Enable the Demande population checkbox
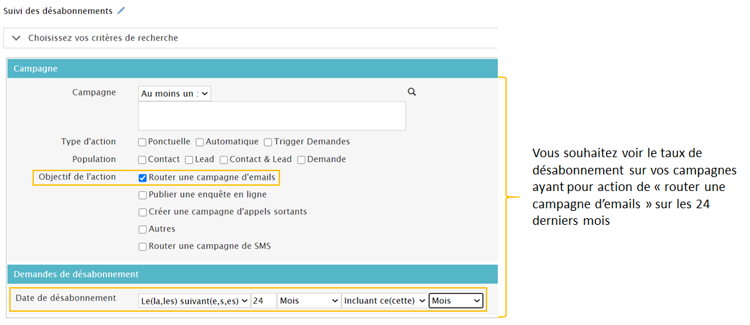The height and width of the screenshot is (325, 750). [x=302, y=160]
